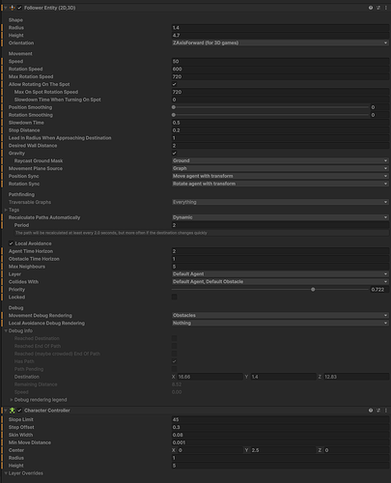Open the Orientation dropdown
The height and width of the screenshot is (483, 391).
click(x=280, y=43)
